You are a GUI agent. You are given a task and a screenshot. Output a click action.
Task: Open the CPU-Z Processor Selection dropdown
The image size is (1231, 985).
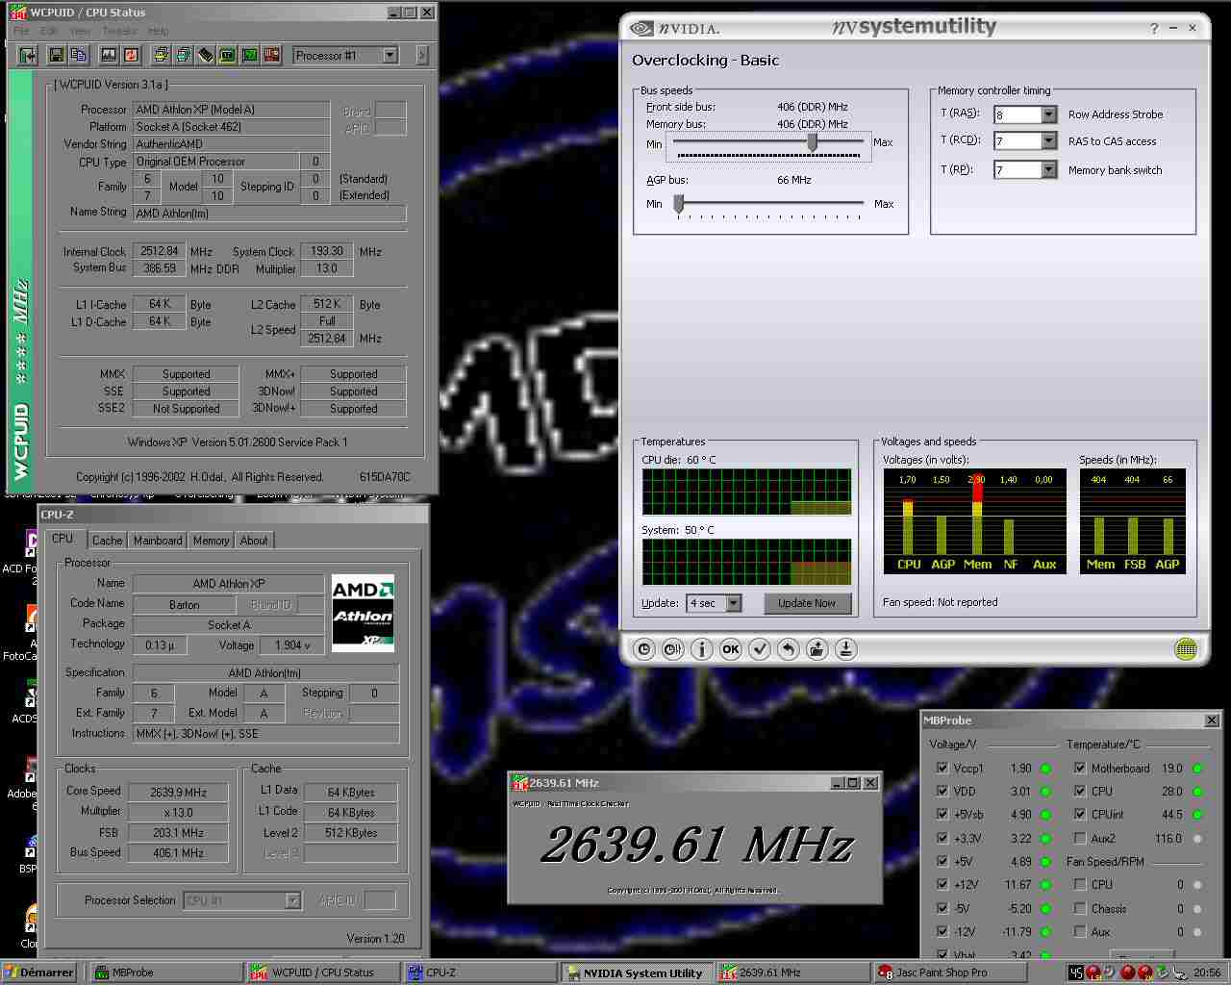tap(292, 900)
